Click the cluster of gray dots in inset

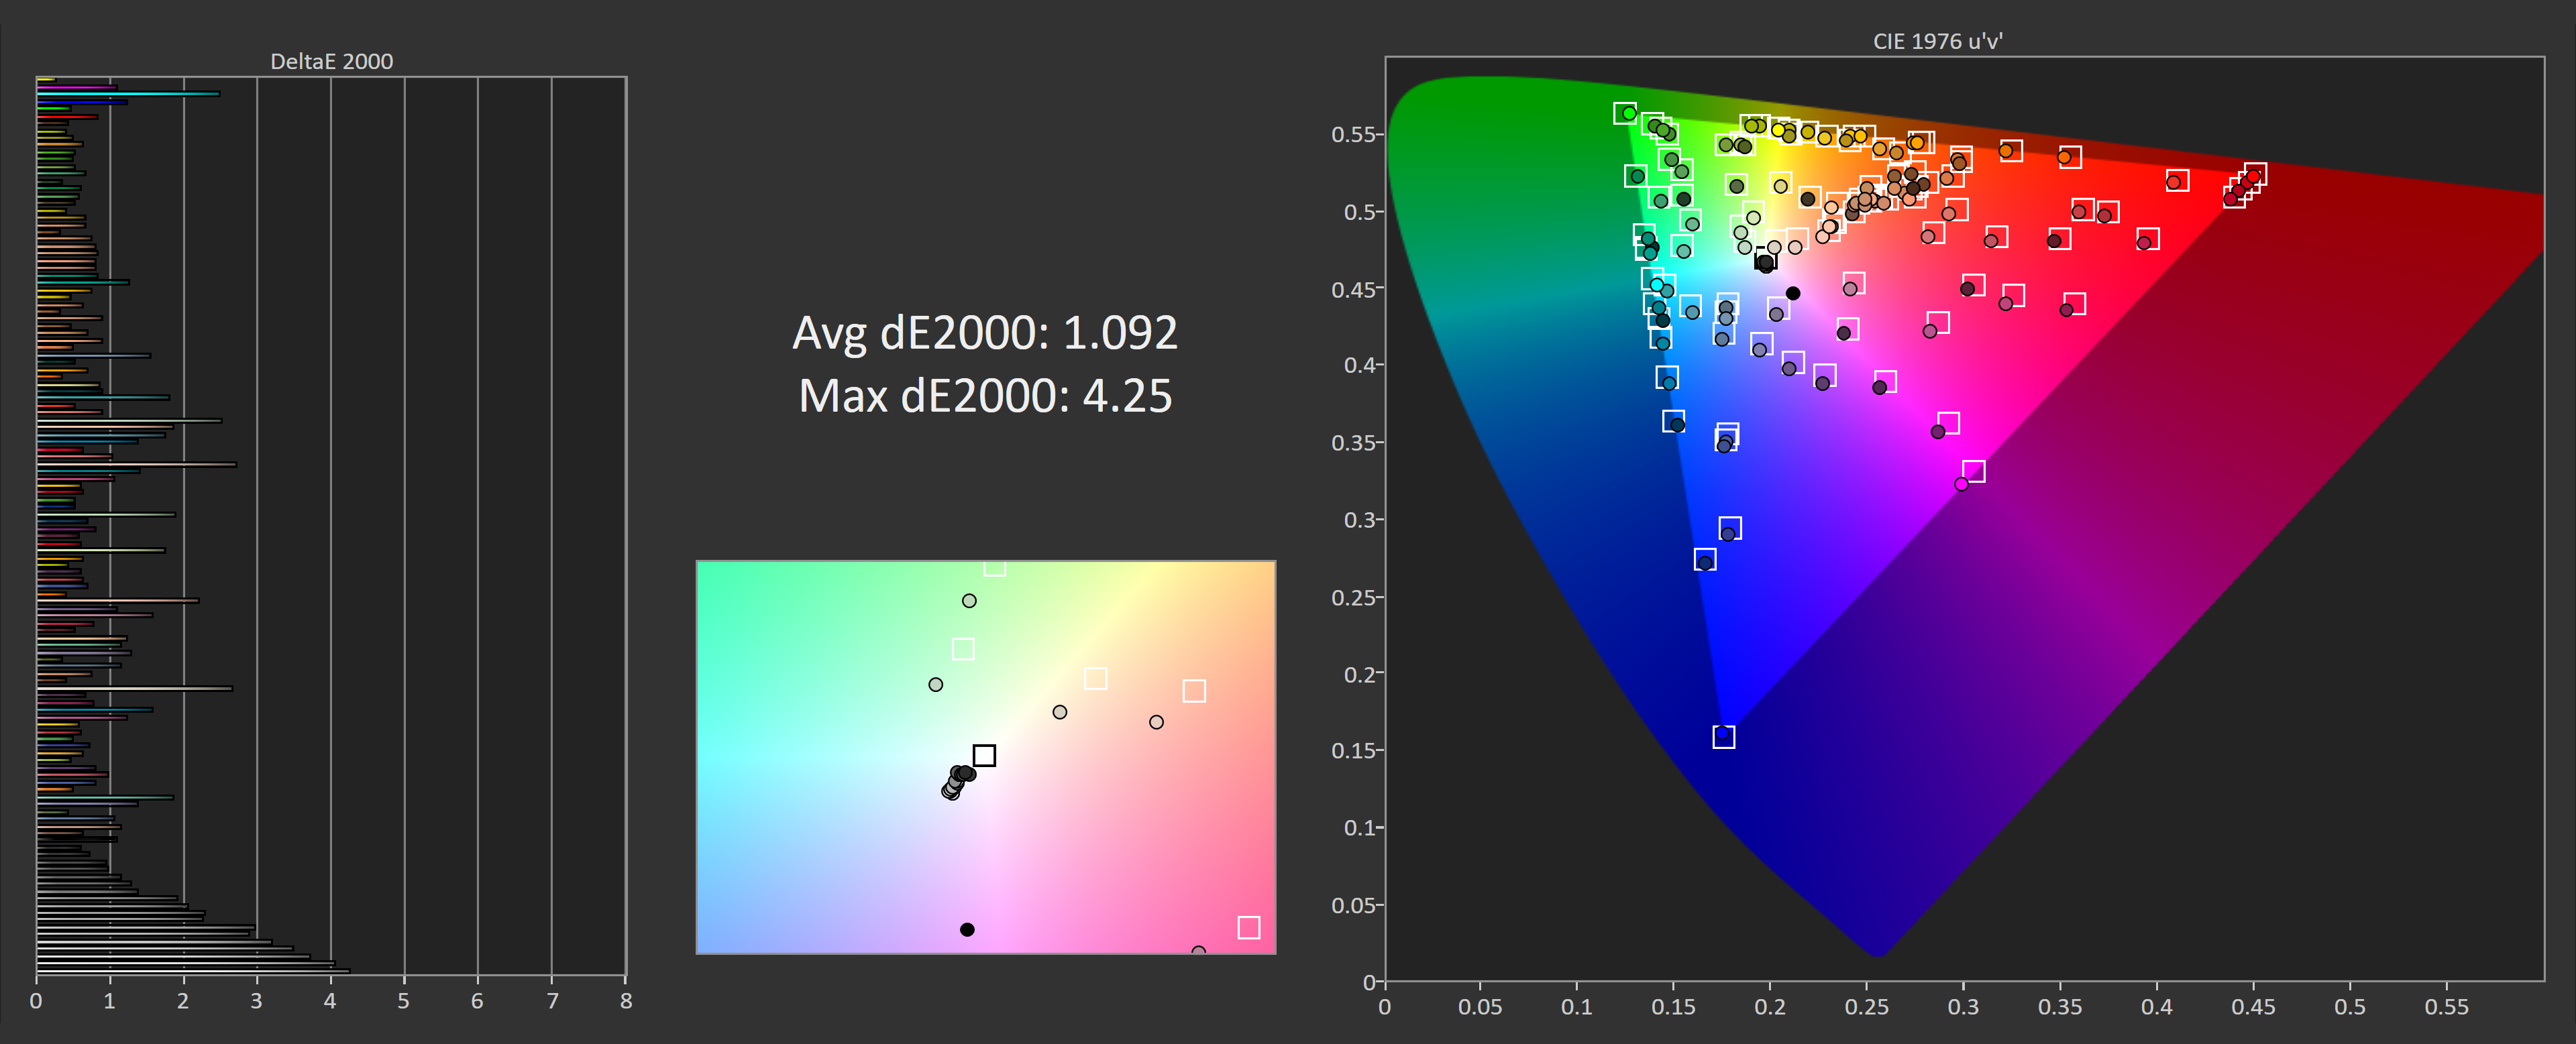pyautogui.click(x=957, y=782)
